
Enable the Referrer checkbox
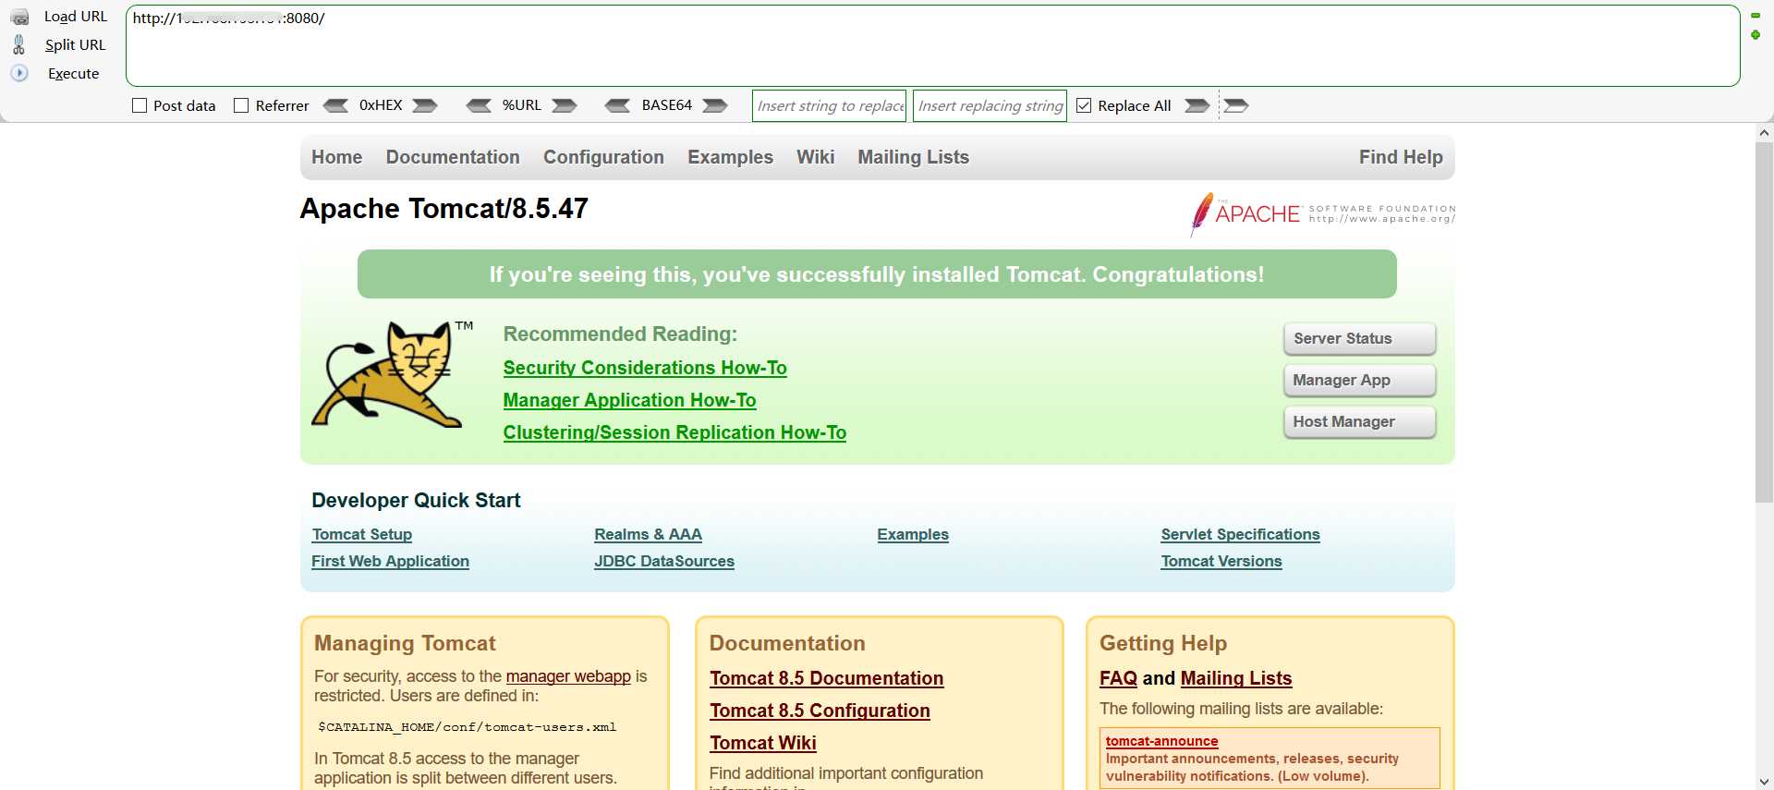(241, 105)
